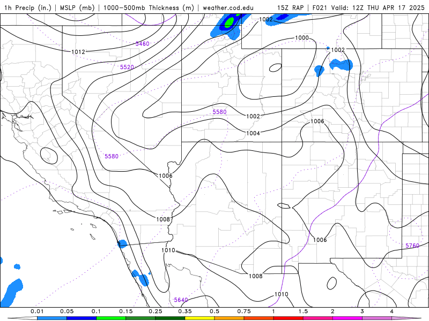This screenshot has width=429, height=321.
Task: Click the orange-red 0.75–1 legend swatch
Action: click(259, 318)
